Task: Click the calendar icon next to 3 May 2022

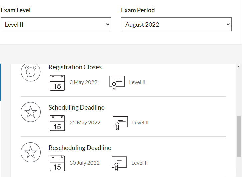Action: point(57,83)
